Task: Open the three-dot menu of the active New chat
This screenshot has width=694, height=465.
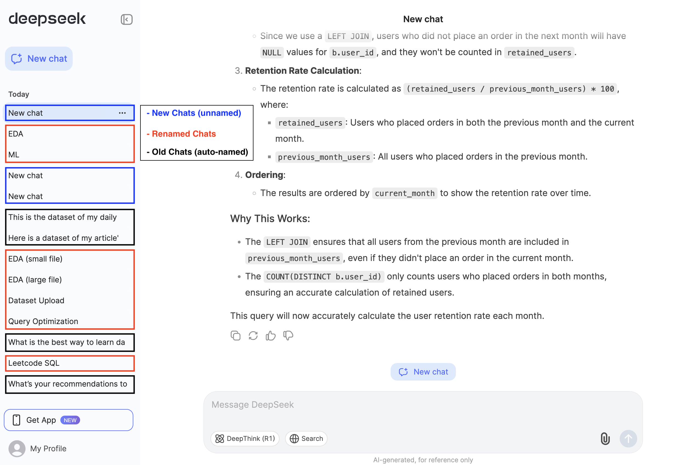Action: point(122,113)
